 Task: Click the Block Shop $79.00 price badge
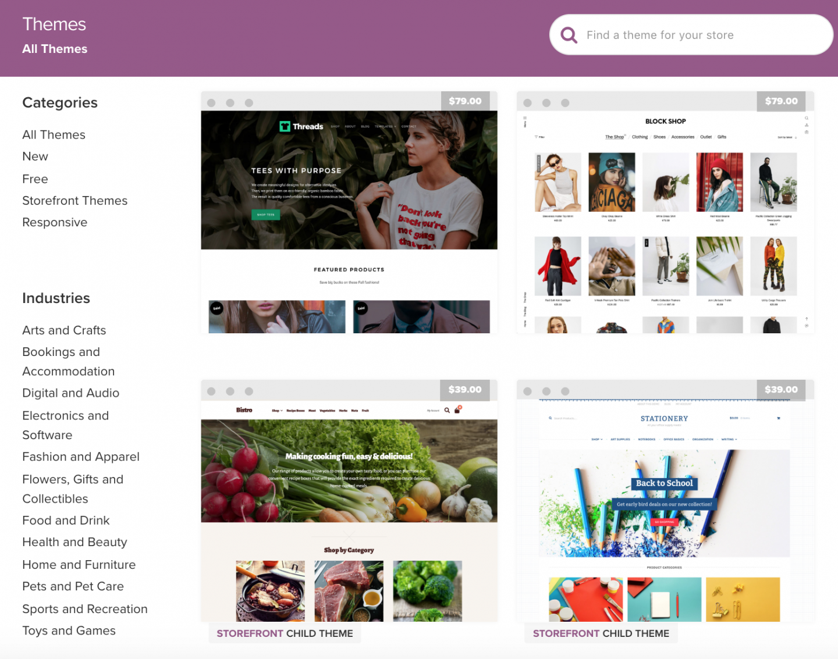(781, 101)
